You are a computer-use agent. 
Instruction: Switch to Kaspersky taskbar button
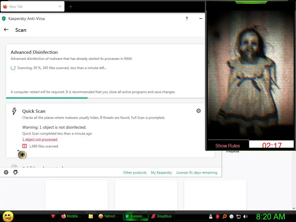135,216
